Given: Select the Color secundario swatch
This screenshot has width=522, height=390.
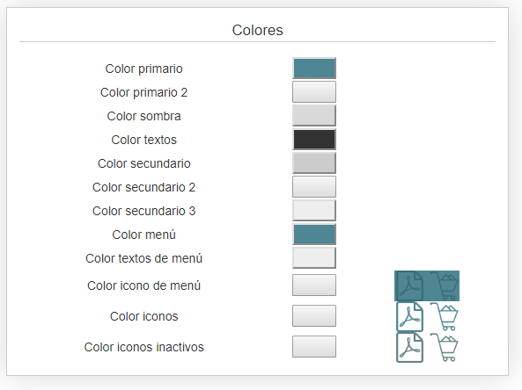Looking at the screenshot, I should [x=314, y=163].
